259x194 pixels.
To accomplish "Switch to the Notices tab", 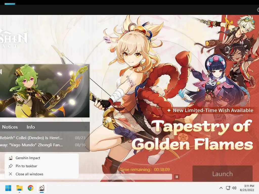I will (10, 127).
